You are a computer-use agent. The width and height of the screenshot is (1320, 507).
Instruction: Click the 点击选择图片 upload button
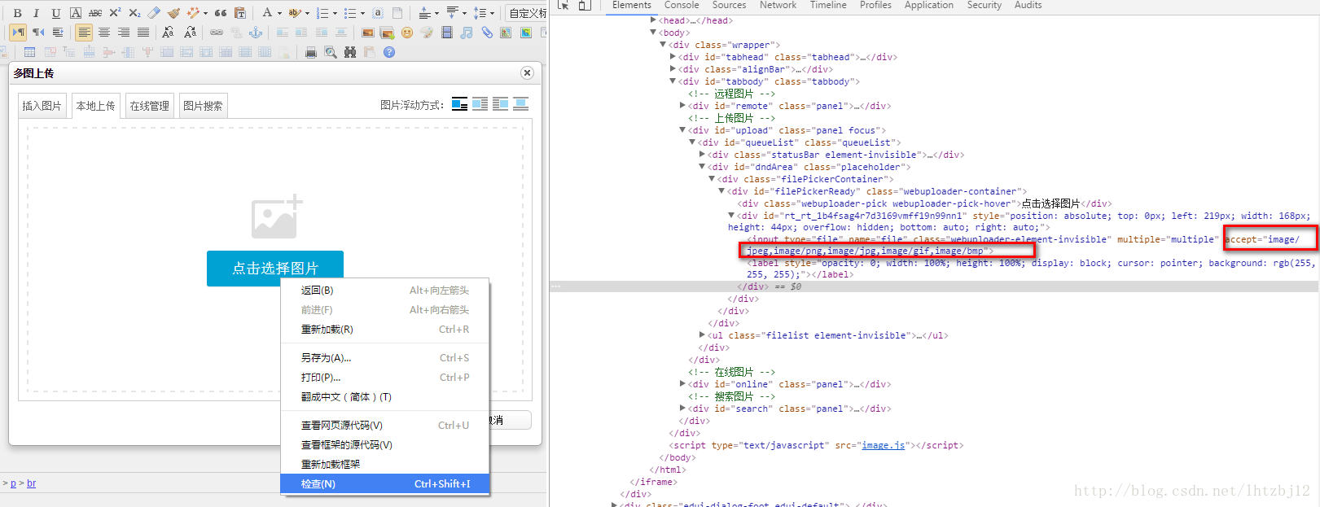click(275, 268)
